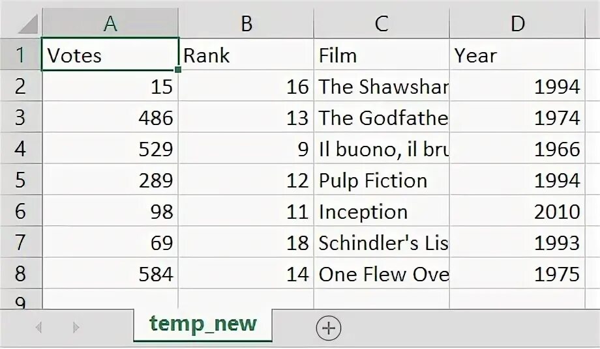The height and width of the screenshot is (349, 600).
Task: Open the temp_new sheet tab
Action: pyautogui.click(x=203, y=324)
